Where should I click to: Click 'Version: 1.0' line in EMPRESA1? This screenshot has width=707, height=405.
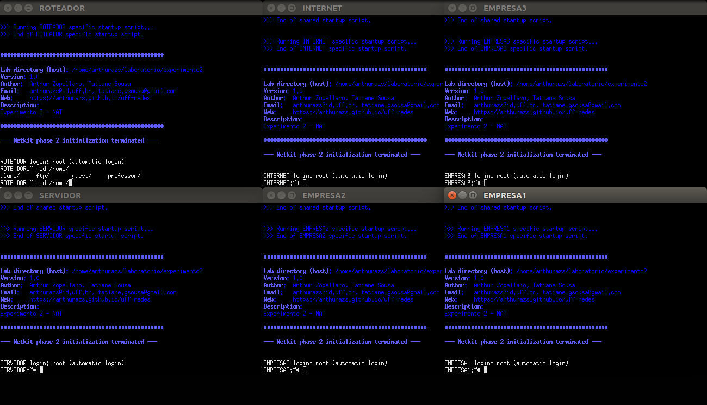coord(464,278)
